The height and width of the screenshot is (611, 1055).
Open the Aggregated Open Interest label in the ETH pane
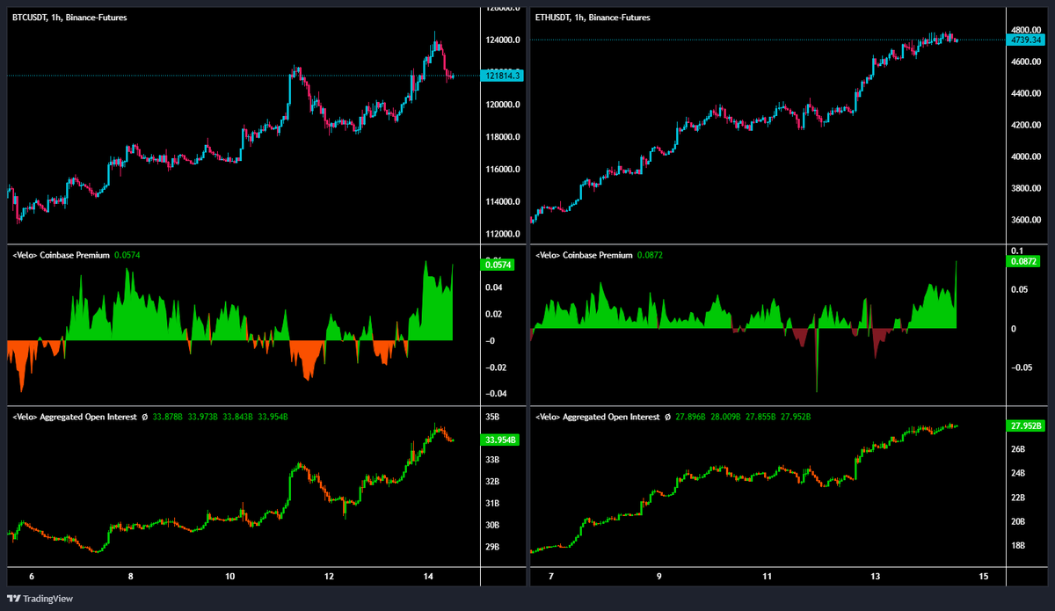tap(597, 417)
